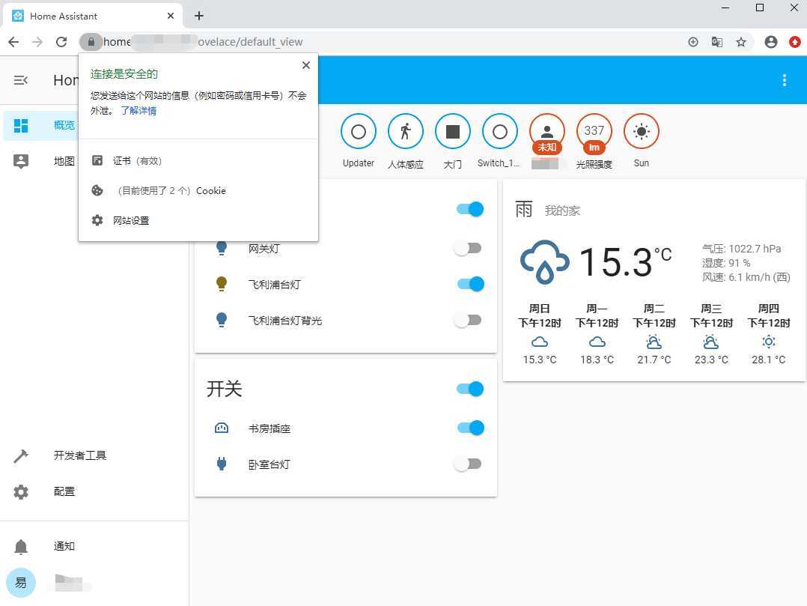Image resolution: width=807 pixels, height=606 pixels.
Task: Click the browser forward arrow
Action: coord(37,42)
